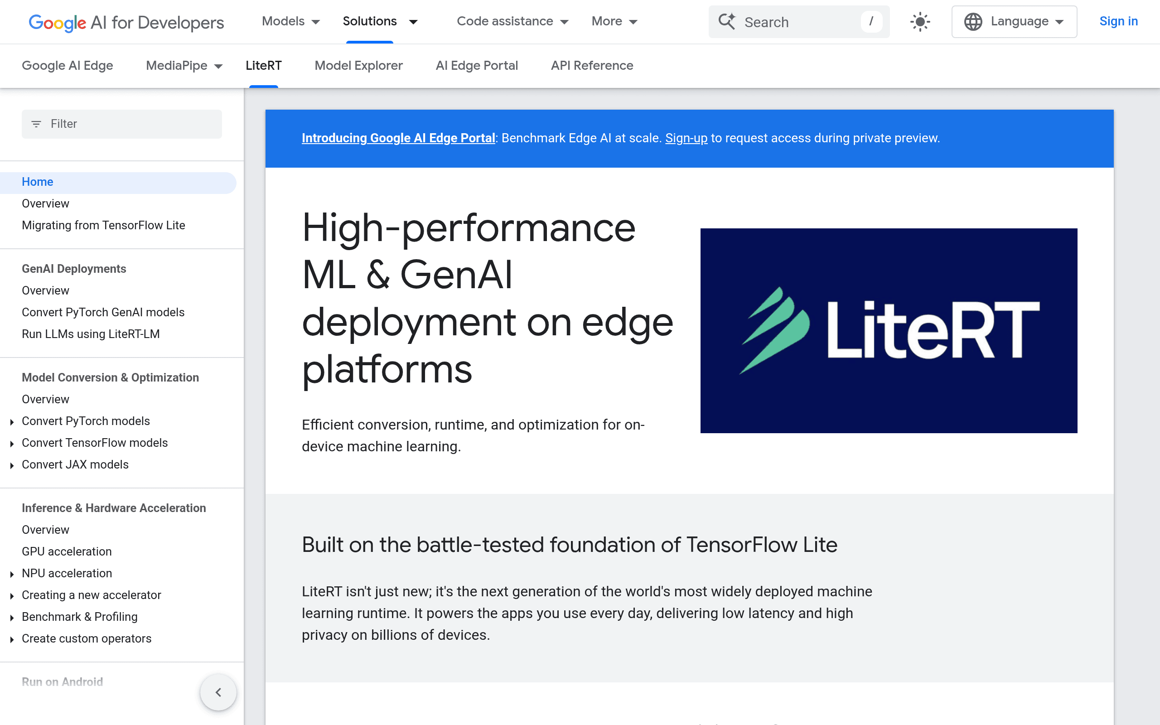Click the Run on Android section heading
Image resolution: width=1160 pixels, height=725 pixels.
[x=63, y=682]
